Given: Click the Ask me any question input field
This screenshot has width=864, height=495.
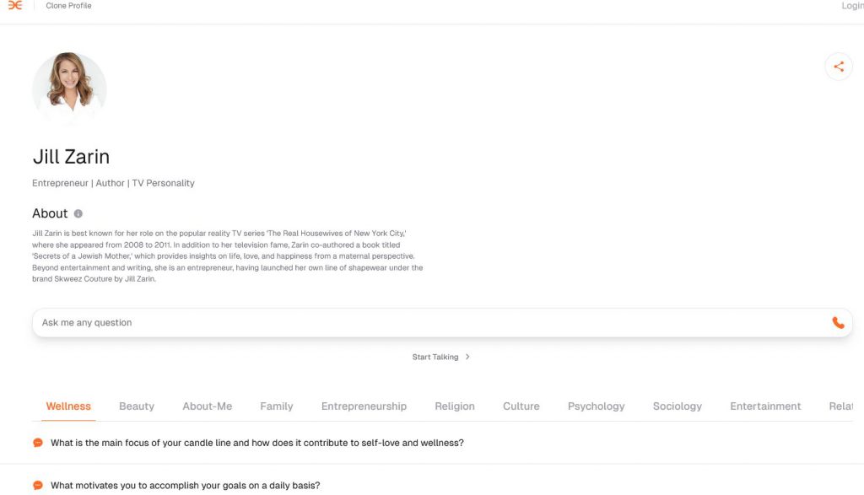Looking at the screenshot, I should tap(337, 322).
